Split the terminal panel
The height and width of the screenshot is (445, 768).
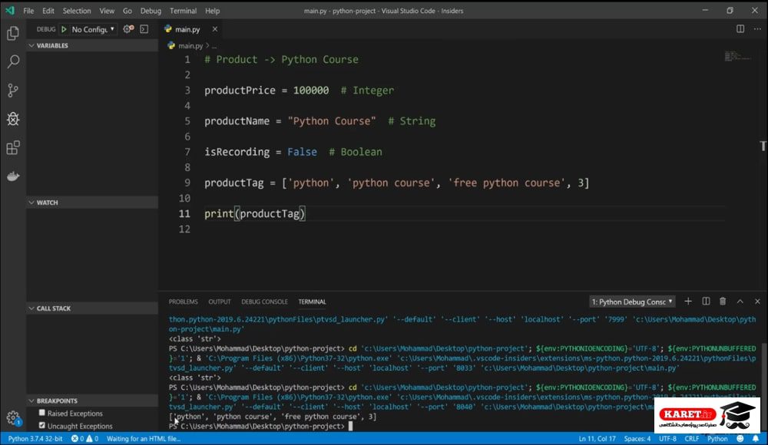coord(706,301)
